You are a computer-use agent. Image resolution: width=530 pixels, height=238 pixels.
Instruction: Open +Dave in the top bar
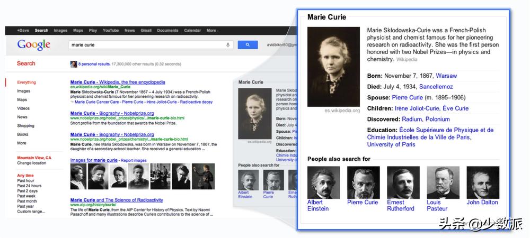[23, 30]
